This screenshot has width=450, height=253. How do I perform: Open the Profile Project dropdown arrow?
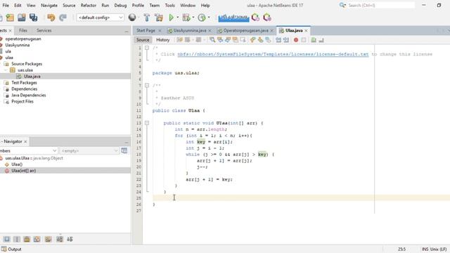point(209,18)
